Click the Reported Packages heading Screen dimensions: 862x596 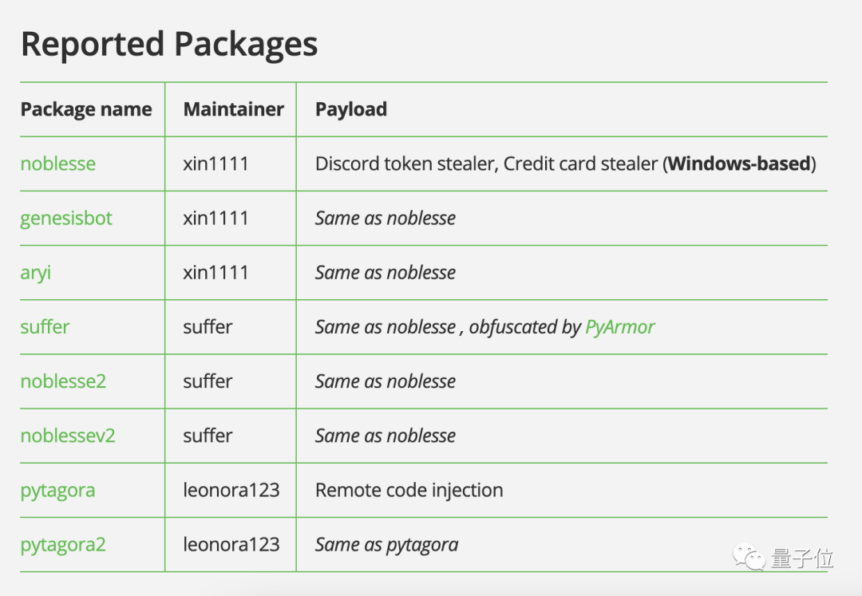(x=169, y=44)
